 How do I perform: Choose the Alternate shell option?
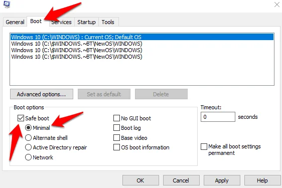point(28,138)
